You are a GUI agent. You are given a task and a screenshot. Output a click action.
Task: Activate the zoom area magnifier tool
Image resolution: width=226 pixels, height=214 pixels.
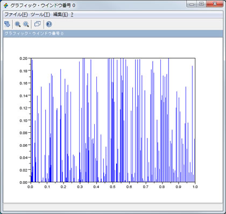[x=18, y=24]
